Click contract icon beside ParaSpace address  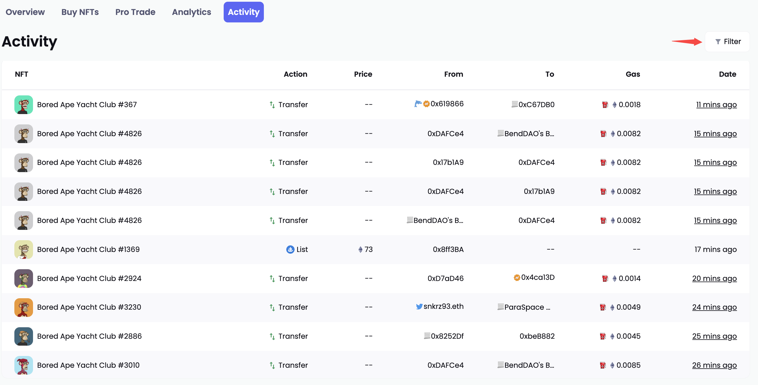pos(500,307)
